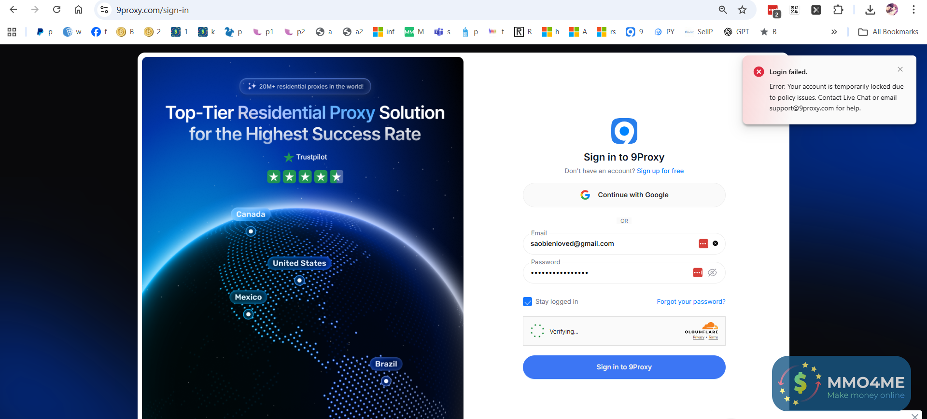
Task: Go back to the previous page
Action: click(x=14, y=10)
